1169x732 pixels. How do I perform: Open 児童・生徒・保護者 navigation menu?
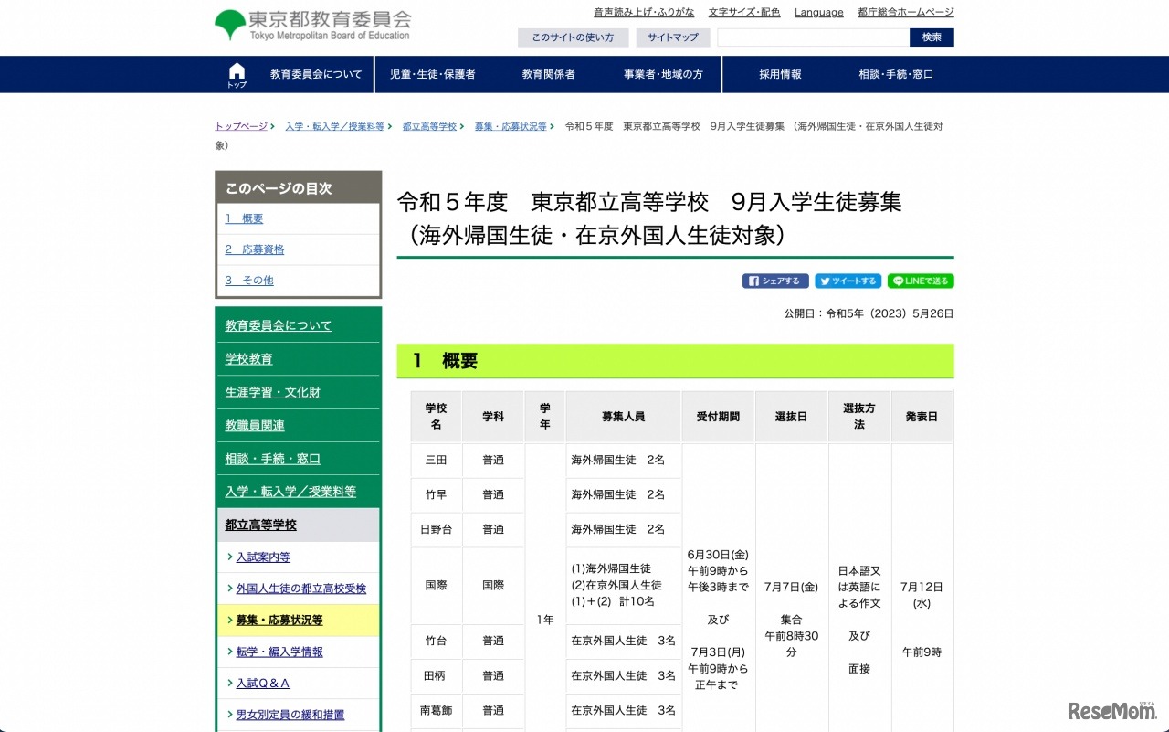coord(432,74)
